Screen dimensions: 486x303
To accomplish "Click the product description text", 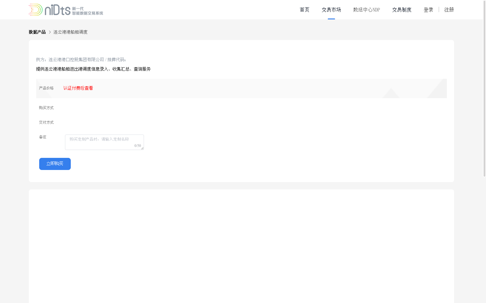I will 94,69.
